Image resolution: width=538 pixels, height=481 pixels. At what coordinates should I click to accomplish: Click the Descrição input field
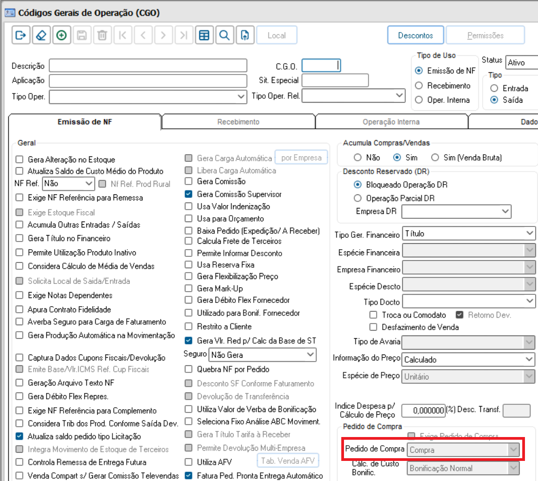pos(148,66)
